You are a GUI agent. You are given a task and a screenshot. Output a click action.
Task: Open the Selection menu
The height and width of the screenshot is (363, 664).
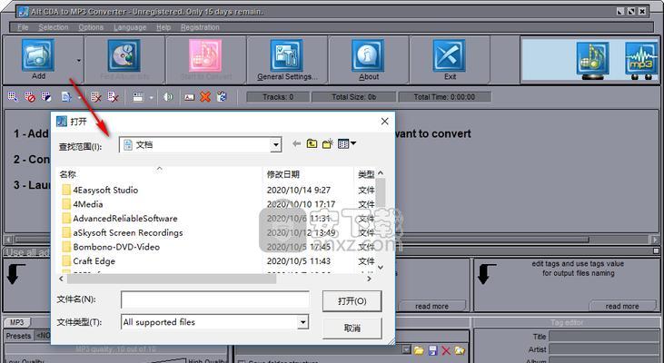(x=54, y=27)
